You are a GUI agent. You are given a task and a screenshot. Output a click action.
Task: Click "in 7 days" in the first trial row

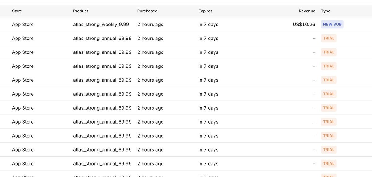(x=208, y=39)
